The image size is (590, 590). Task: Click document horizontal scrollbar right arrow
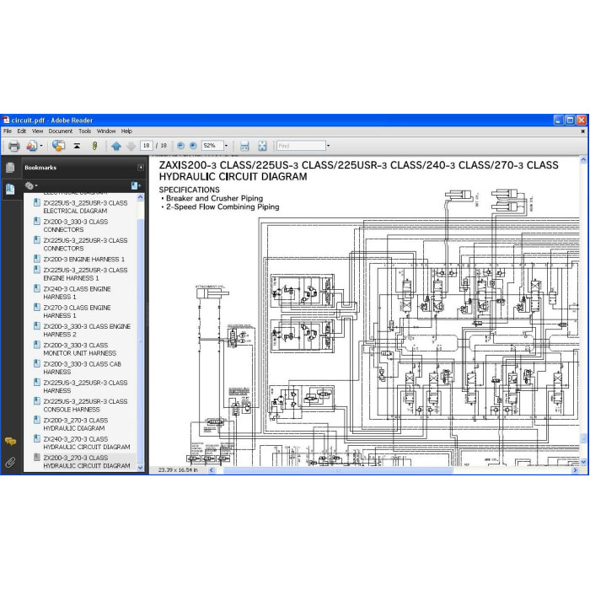tap(575, 470)
